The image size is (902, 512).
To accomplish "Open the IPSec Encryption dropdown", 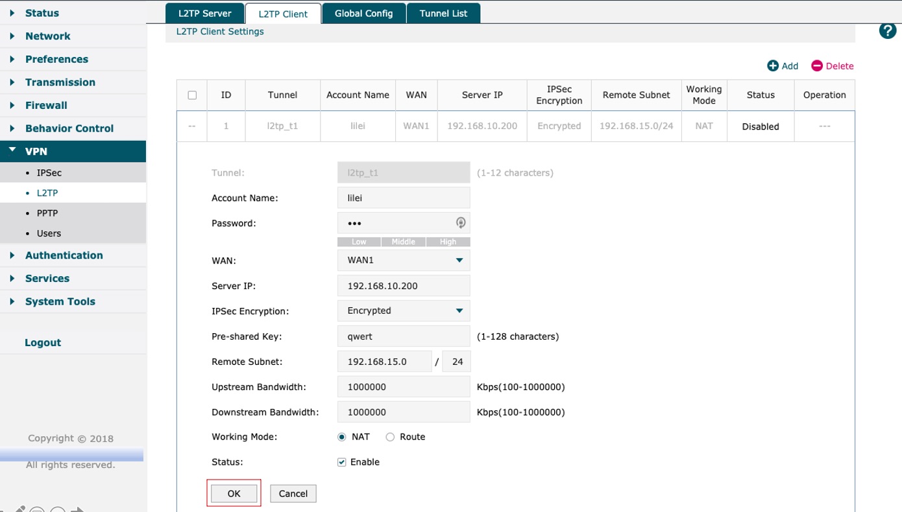I will 404,310.
